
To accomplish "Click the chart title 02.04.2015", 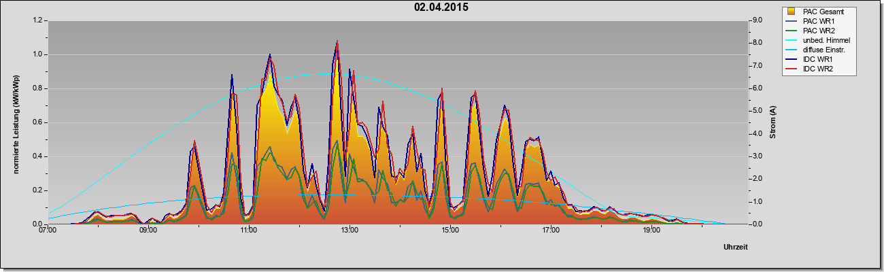I will (x=441, y=7).
